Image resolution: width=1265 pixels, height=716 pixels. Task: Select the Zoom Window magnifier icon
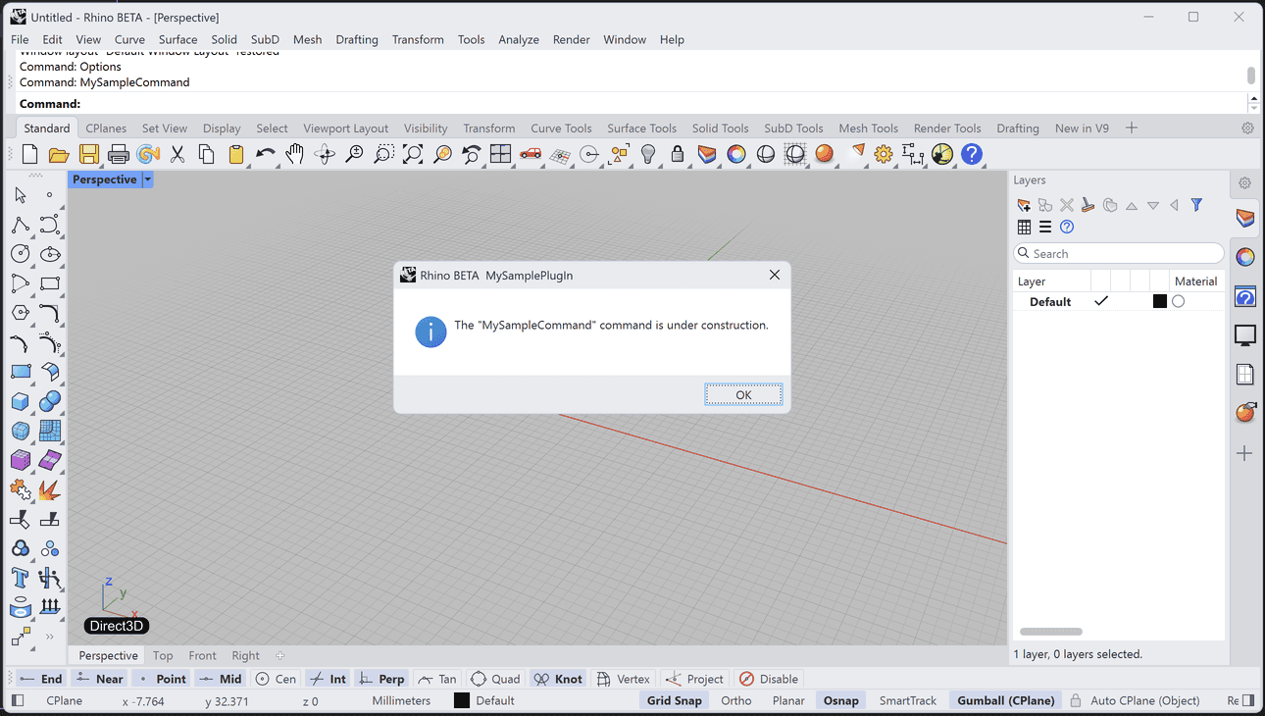click(383, 154)
